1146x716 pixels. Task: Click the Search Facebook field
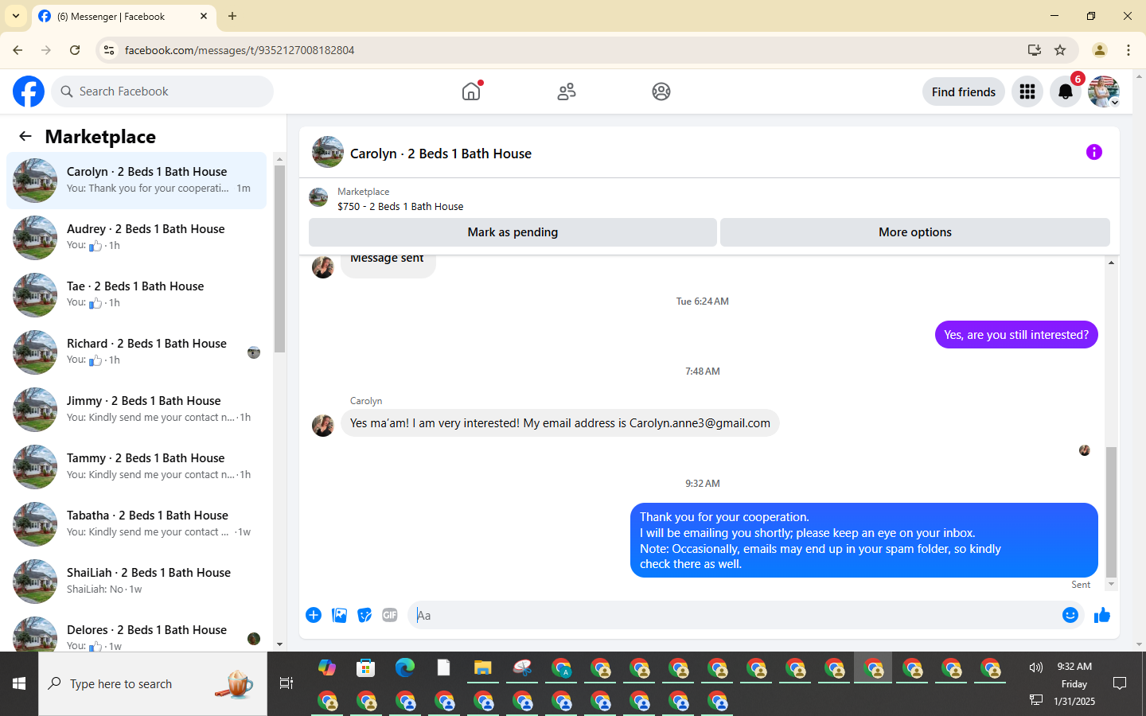[162, 91]
